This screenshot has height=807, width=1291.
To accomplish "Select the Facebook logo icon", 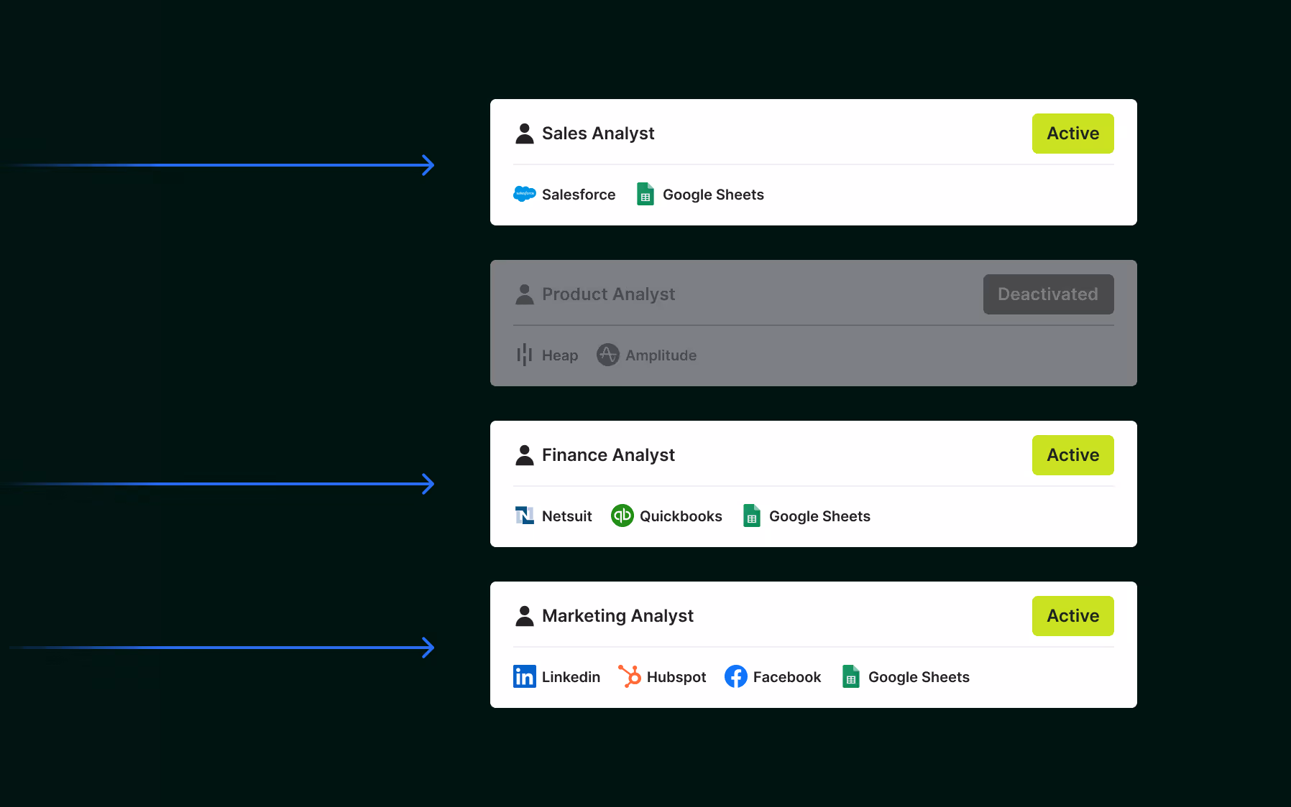I will pyautogui.click(x=735, y=676).
